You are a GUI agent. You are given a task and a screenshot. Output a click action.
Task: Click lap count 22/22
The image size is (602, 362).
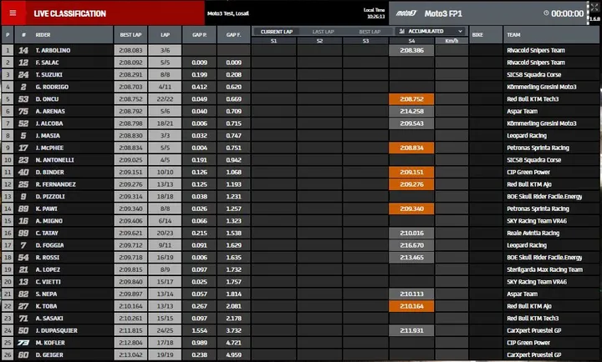point(165,99)
